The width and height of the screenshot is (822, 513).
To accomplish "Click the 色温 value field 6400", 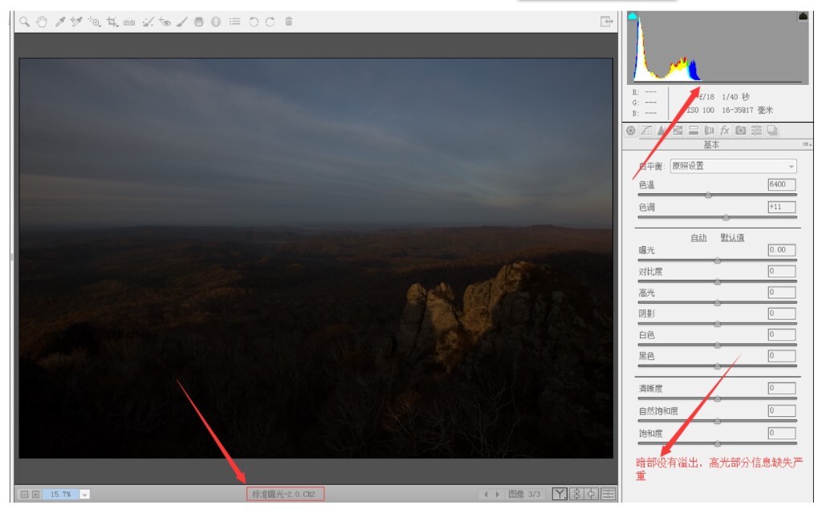I will click(782, 184).
